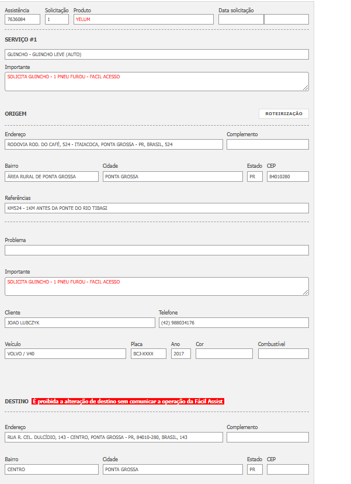
Task: Focus the Referências field
Action: pos(157,208)
